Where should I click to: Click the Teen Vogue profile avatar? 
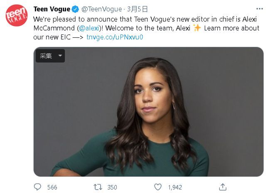(17, 15)
